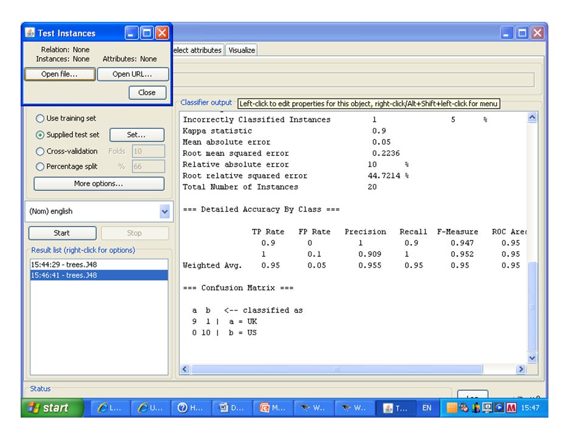Switch to the 'M...' taskbar application

click(x=273, y=408)
